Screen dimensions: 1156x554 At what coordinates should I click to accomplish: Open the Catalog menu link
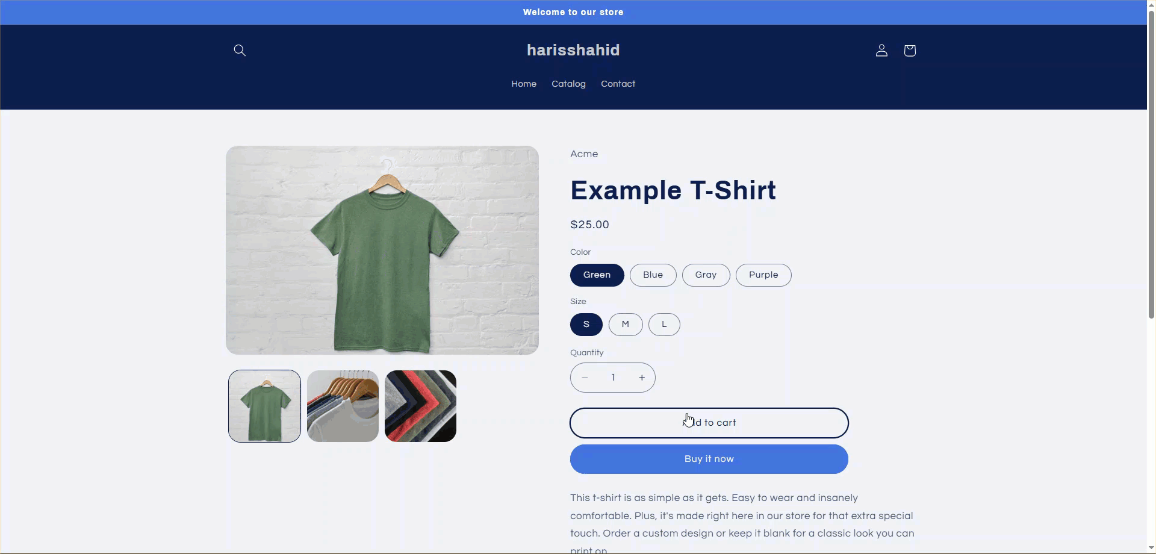coord(568,84)
